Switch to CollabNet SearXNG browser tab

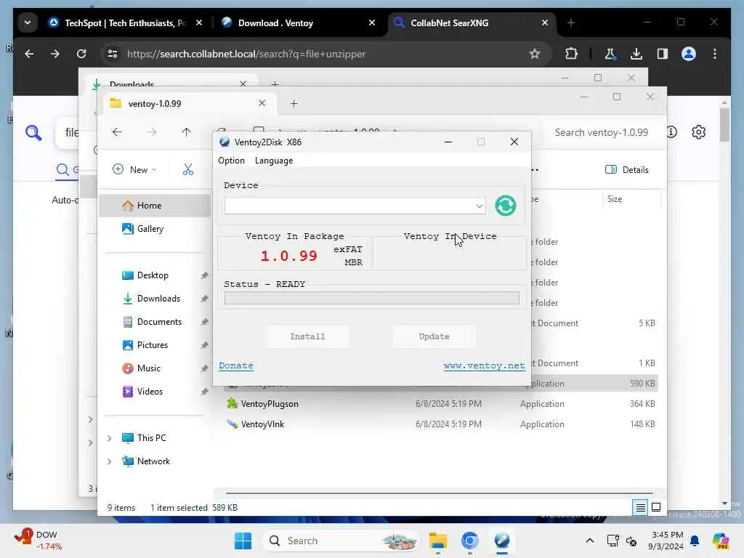point(472,23)
